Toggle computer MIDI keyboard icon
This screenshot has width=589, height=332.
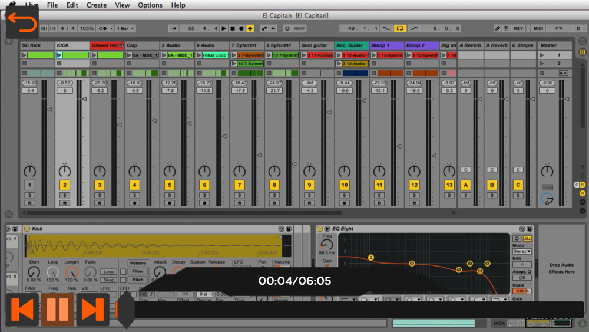click(506, 28)
